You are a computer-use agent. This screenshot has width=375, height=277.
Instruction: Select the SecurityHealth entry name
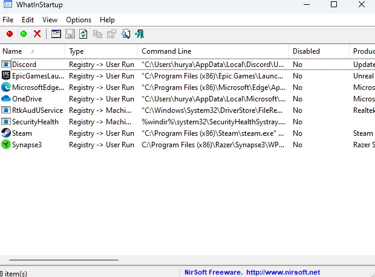pos(35,122)
